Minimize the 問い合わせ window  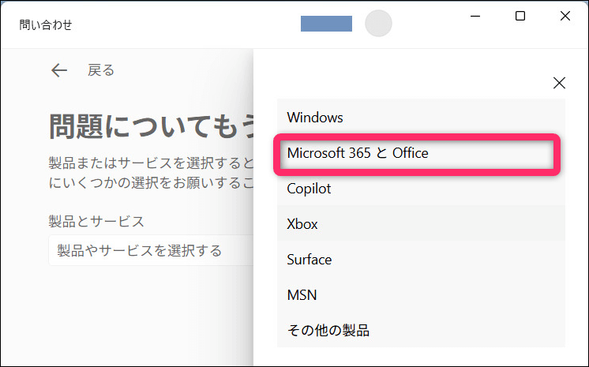pos(475,16)
